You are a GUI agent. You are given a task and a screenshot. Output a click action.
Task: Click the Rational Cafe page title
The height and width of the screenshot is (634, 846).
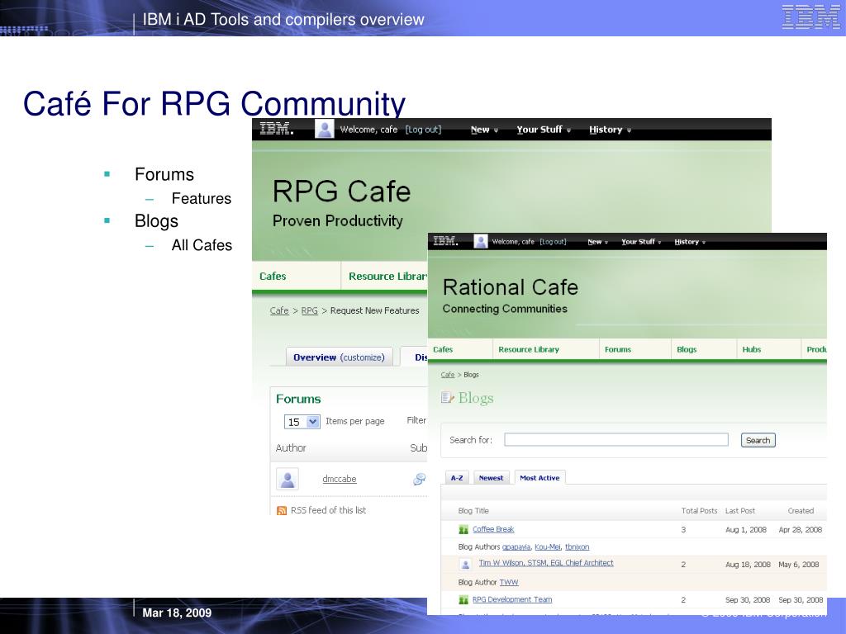click(x=511, y=286)
